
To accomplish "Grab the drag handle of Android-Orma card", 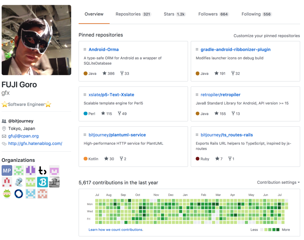I will pos(85,50).
